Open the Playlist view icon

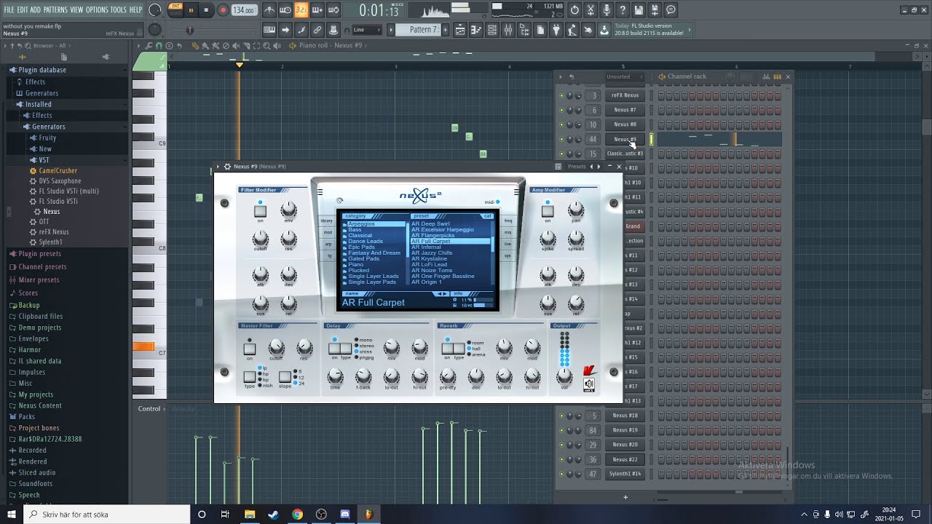point(460,30)
